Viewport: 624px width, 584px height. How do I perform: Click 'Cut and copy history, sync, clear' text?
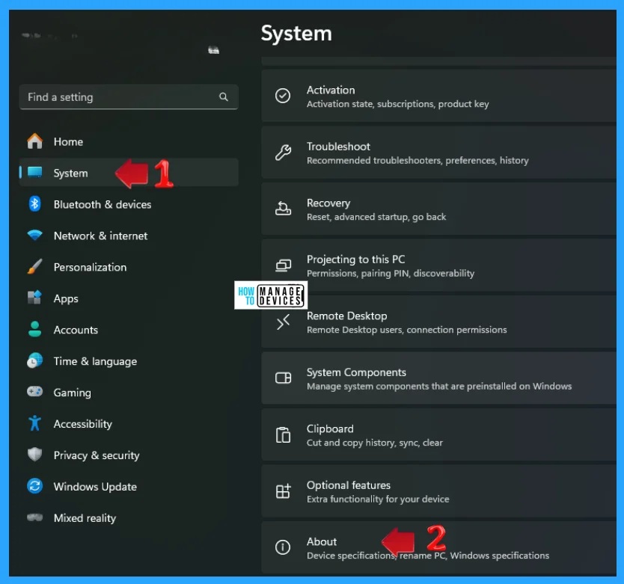[375, 443]
